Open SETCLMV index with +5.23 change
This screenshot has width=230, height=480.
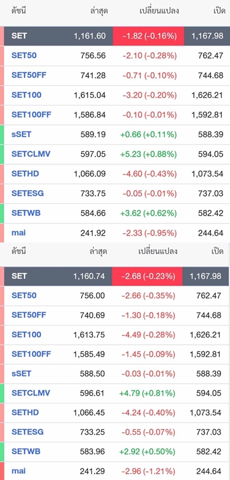pos(31,154)
